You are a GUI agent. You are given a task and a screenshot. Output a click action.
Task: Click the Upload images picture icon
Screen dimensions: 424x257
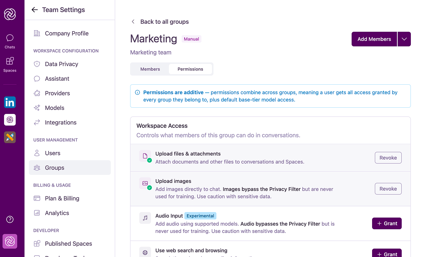click(x=145, y=183)
